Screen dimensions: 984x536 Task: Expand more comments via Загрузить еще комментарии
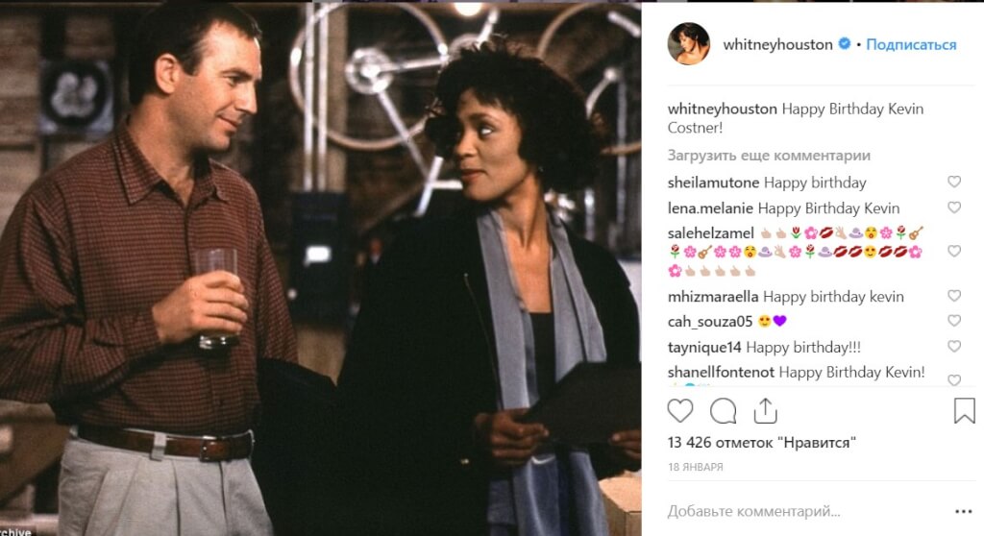pyautogui.click(x=769, y=155)
